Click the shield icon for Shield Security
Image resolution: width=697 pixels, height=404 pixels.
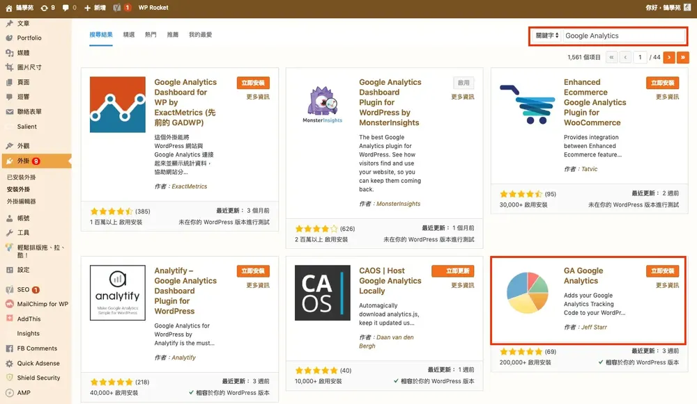coord(9,378)
